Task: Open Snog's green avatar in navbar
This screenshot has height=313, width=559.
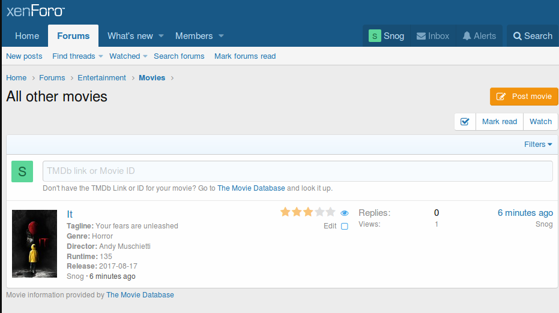Action: (x=375, y=36)
